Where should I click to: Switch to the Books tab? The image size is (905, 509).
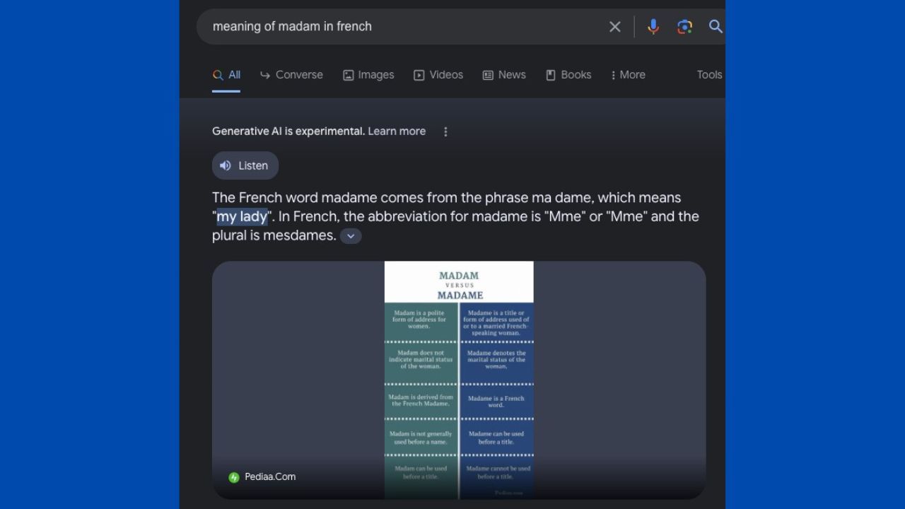pos(568,75)
